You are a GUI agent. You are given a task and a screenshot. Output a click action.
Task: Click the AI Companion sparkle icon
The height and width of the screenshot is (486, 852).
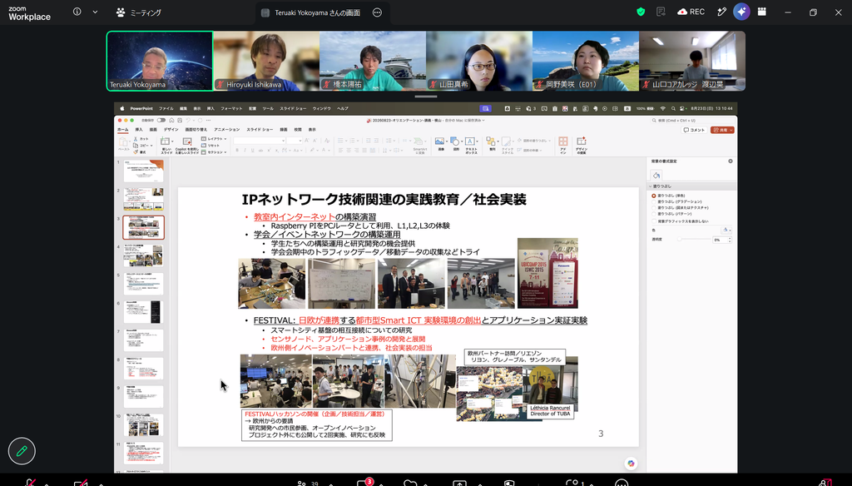741,12
